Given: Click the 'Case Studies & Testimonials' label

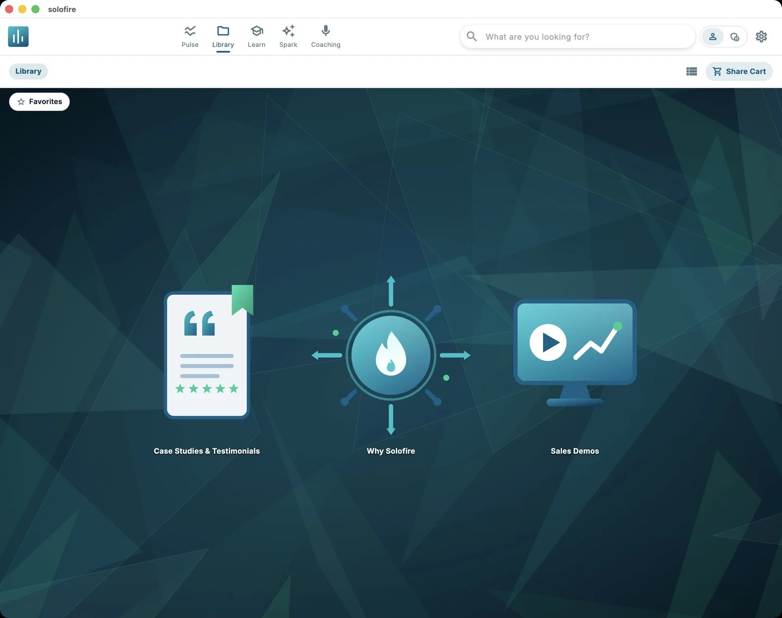Looking at the screenshot, I should click(x=207, y=451).
